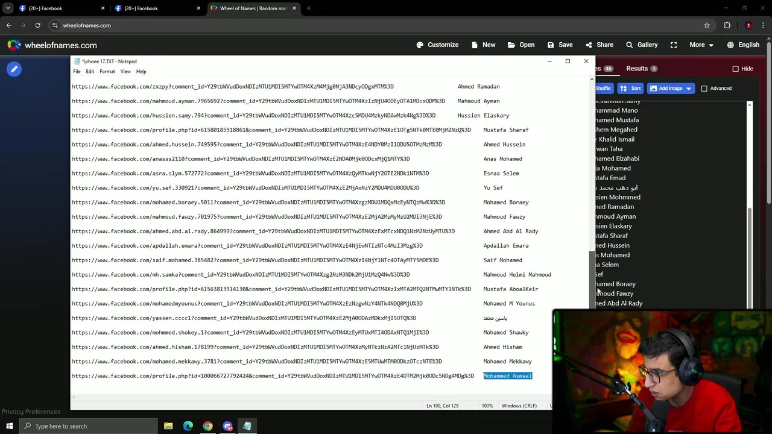Sort the entries list
Image resolution: width=772 pixels, height=434 pixels.
631,88
